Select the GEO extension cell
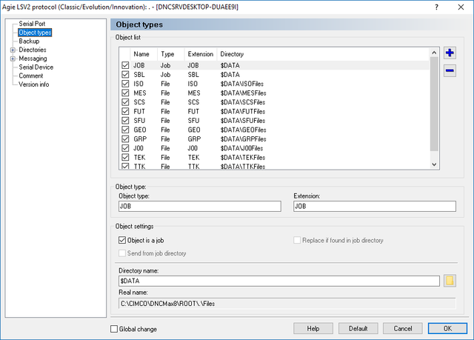474x340 pixels. pos(194,130)
